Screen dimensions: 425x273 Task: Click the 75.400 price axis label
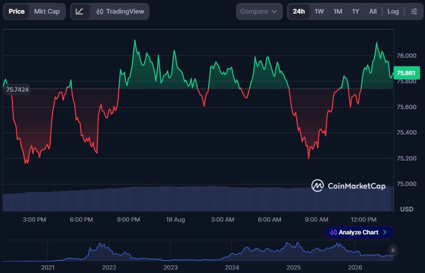click(406, 132)
